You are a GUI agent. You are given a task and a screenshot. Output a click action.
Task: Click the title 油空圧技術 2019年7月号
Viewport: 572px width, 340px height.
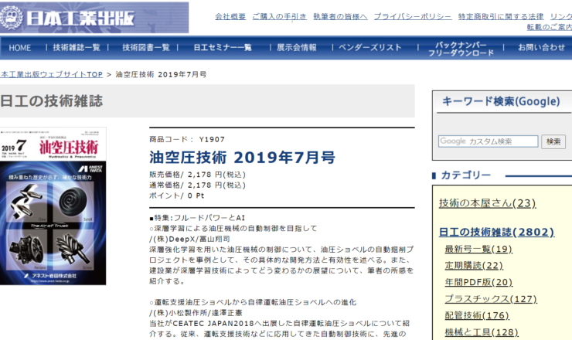point(242,158)
